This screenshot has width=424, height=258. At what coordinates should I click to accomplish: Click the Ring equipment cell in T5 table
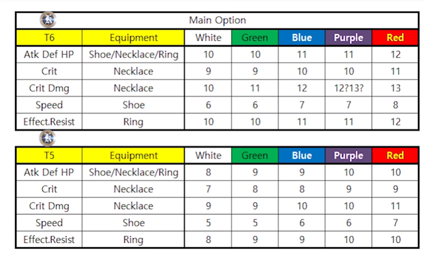[133, 239]
